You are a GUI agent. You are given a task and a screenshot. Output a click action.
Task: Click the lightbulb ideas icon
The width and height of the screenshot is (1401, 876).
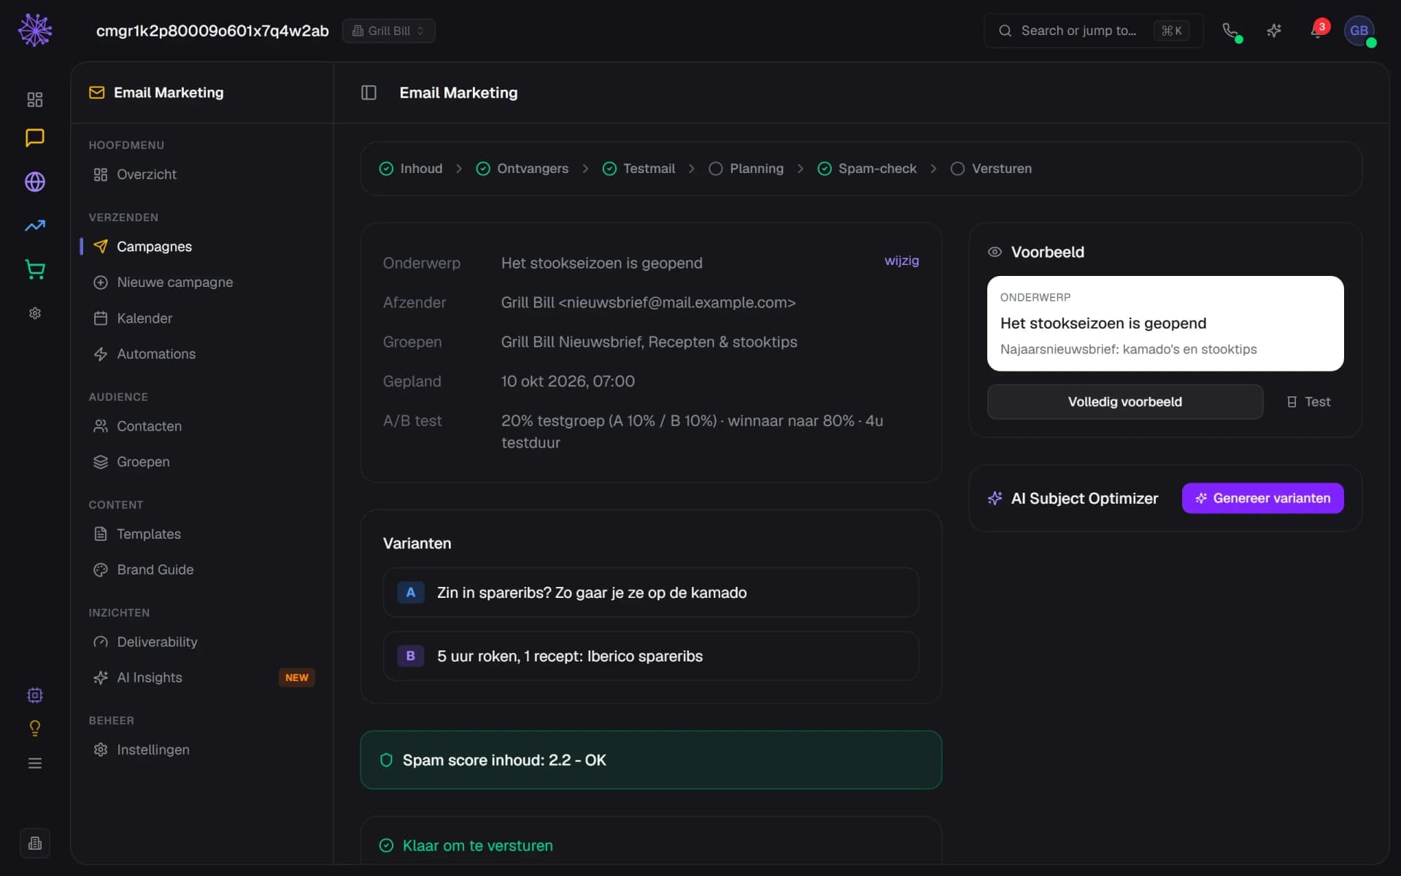coord(35,729)
